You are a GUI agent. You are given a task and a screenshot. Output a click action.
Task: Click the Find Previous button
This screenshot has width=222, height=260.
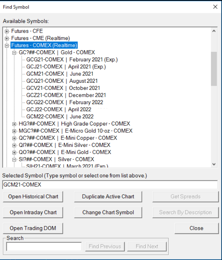105,246
